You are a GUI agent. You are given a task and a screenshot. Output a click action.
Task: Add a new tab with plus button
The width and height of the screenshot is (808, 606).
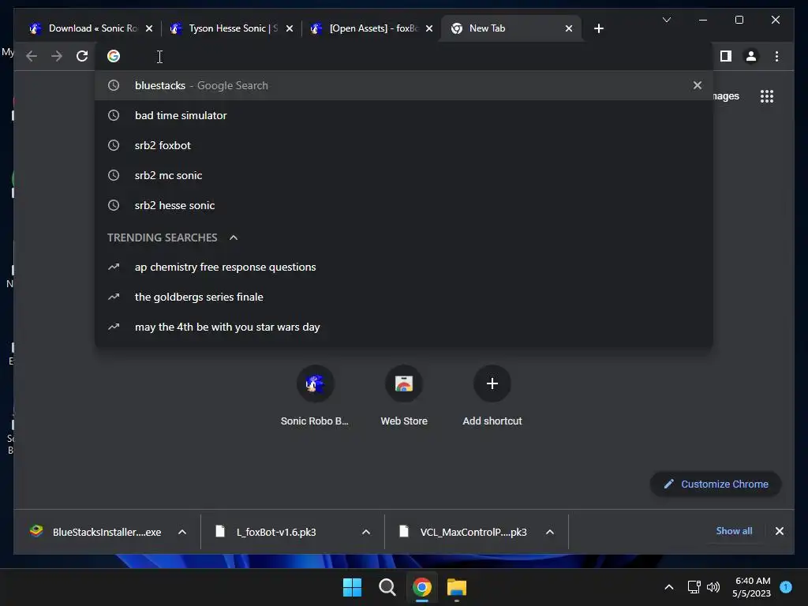pyautogui.click(x=598, y=28)
